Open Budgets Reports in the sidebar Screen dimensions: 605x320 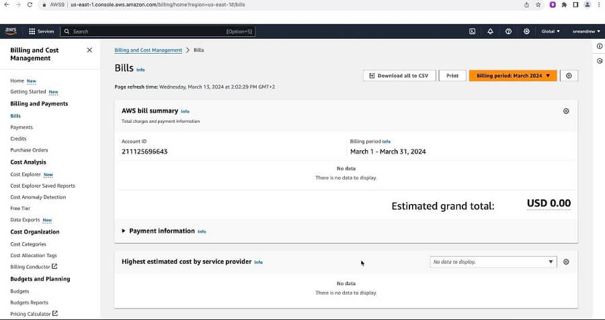(30, 303)
